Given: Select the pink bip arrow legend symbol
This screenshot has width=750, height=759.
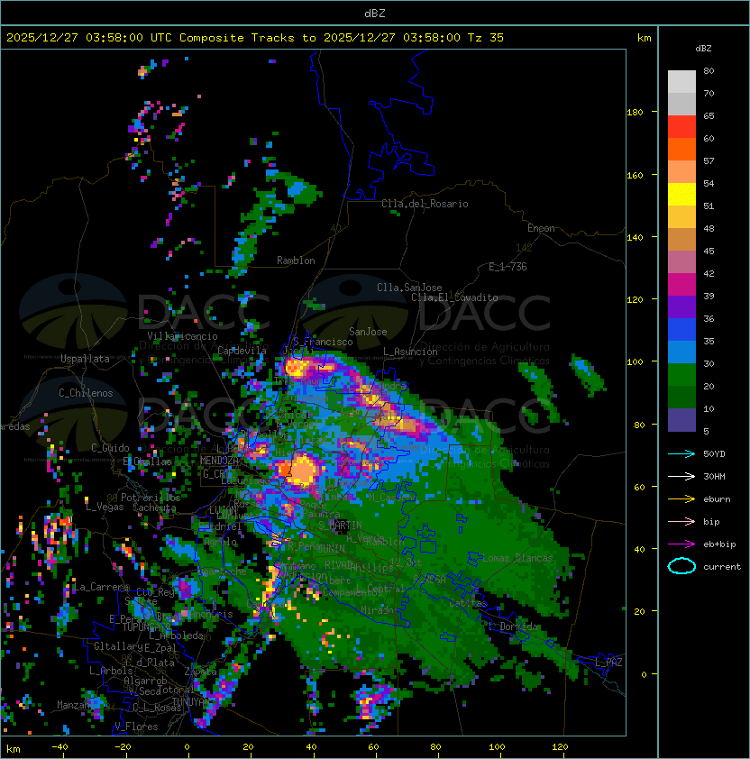Looking at the screenshot, I should [681, 521].
